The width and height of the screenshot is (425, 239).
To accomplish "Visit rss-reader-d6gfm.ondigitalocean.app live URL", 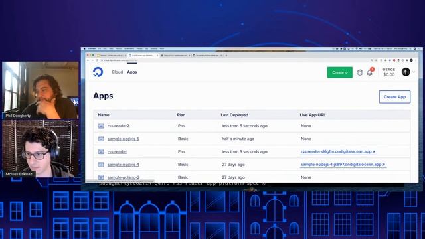I will (338, 152).
